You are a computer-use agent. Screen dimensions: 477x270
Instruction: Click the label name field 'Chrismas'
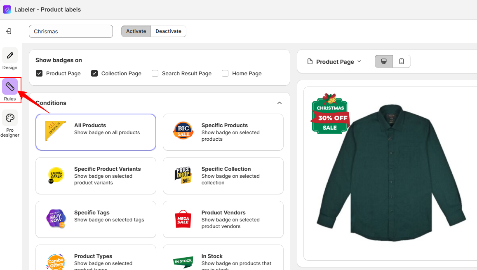pos(71,31)
